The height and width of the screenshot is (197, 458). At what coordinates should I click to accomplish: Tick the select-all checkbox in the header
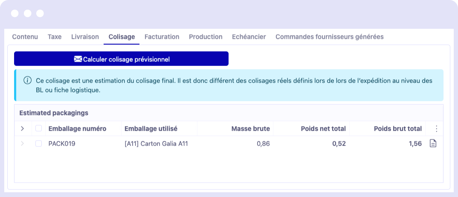coord(39,128)
